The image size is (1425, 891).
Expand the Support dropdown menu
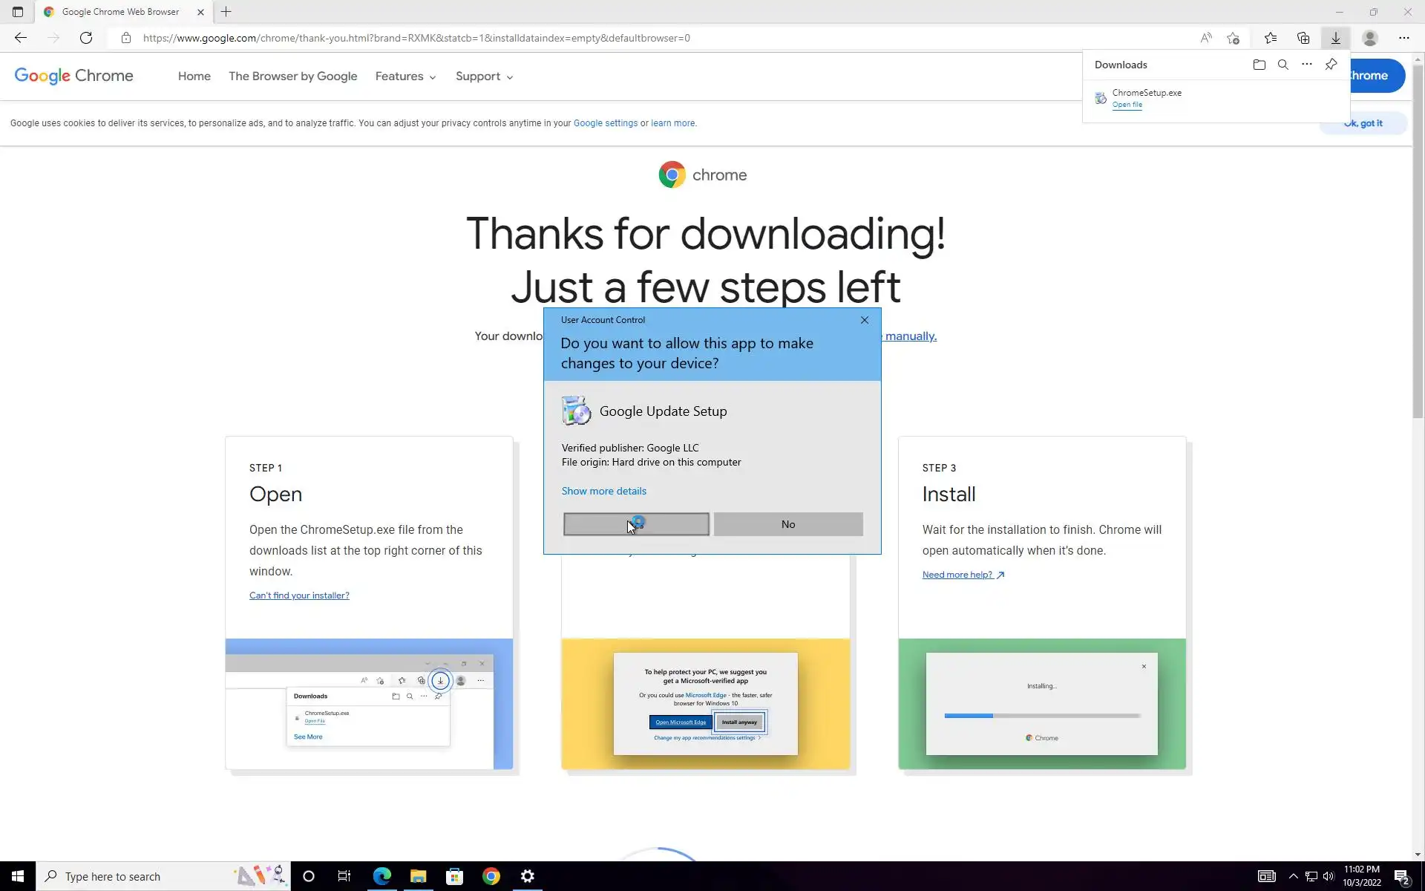click(x=484, y=76)
